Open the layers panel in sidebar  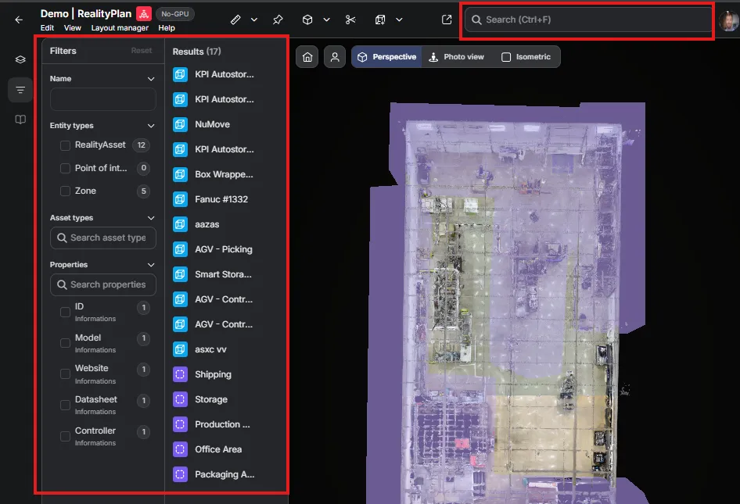[20, 59]
